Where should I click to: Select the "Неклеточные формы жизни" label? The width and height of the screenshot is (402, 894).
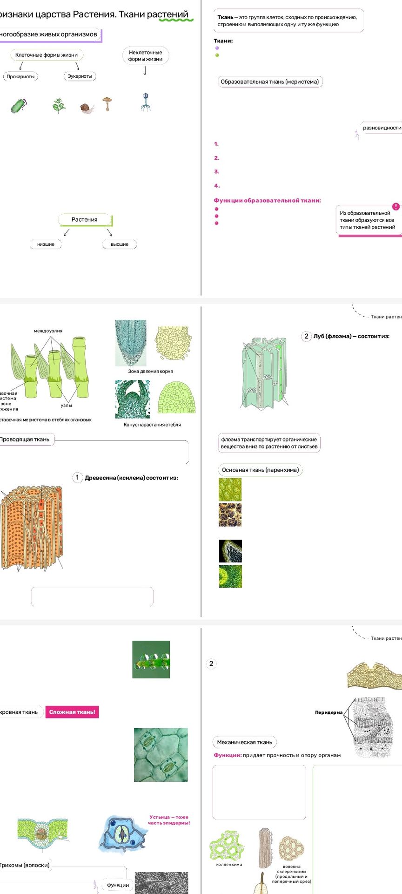(x=146, y=56)
